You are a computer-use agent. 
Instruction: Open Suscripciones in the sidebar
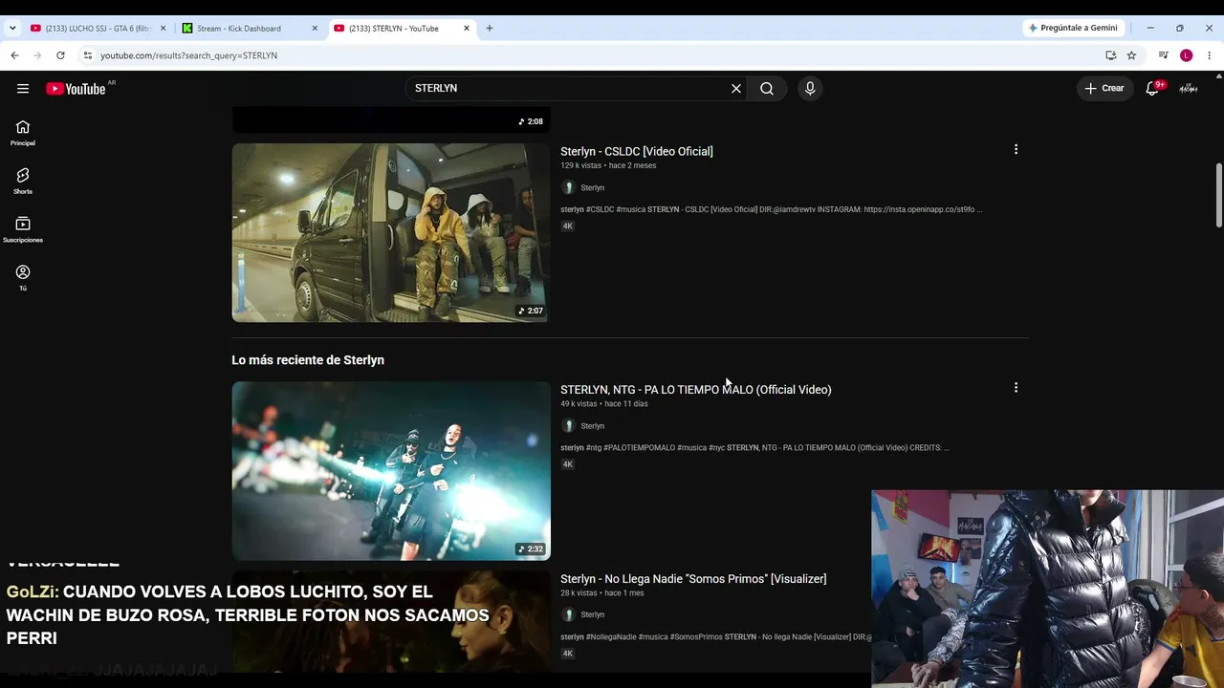pos(23,229)
